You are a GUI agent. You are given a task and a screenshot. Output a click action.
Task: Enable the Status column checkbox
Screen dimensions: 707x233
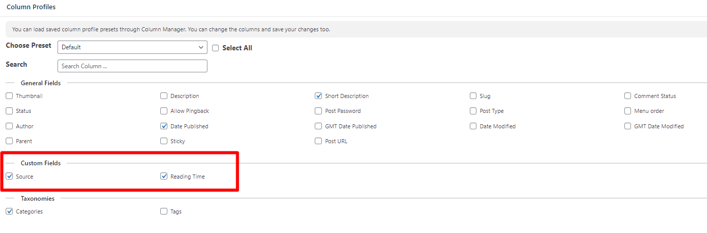point(9,111)
